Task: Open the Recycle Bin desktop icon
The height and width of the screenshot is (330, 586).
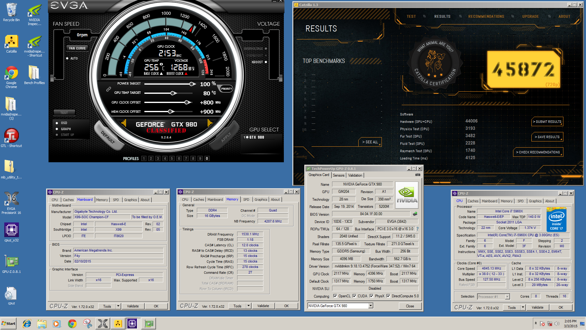Action: (x=11, y=13)
